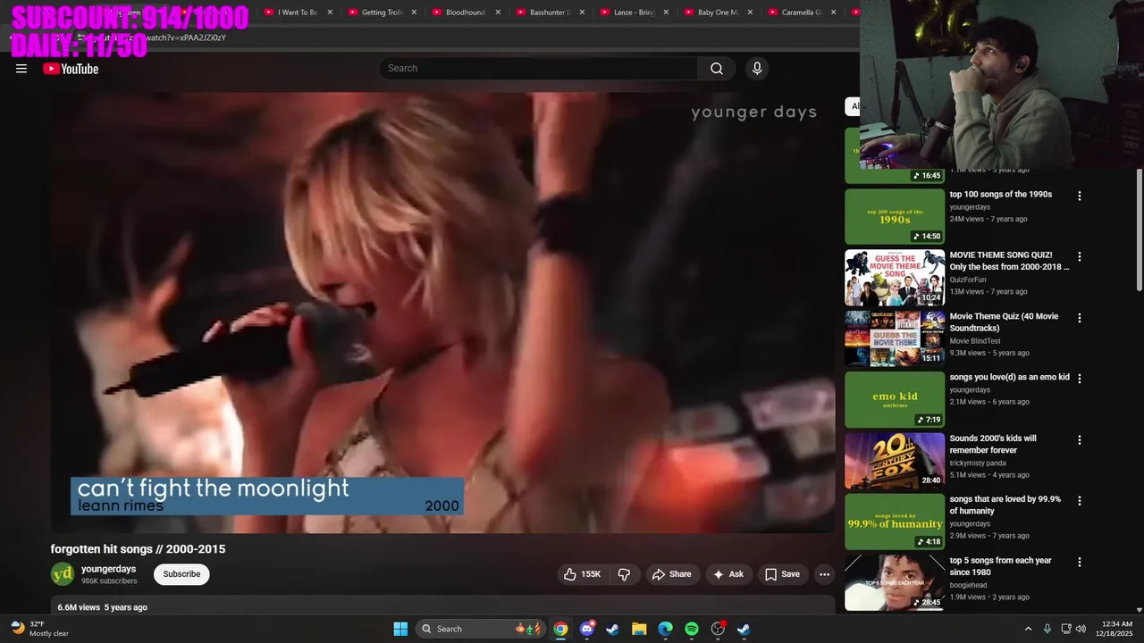
Task: Open Google Chrome from the taskbar
Action: click(x=560, y=629)
